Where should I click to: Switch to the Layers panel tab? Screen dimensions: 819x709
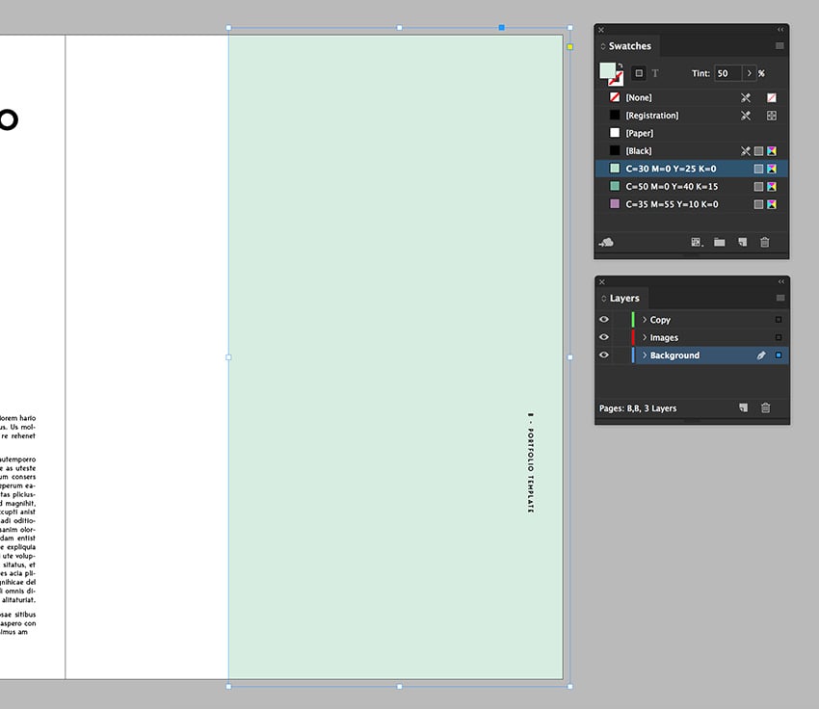click(x=621, y=298)
